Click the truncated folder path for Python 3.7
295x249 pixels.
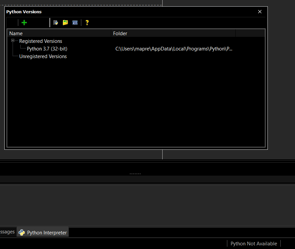click(174, 48)
